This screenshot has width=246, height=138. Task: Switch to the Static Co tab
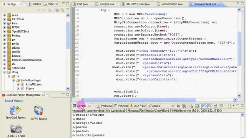tap(51, 4)
